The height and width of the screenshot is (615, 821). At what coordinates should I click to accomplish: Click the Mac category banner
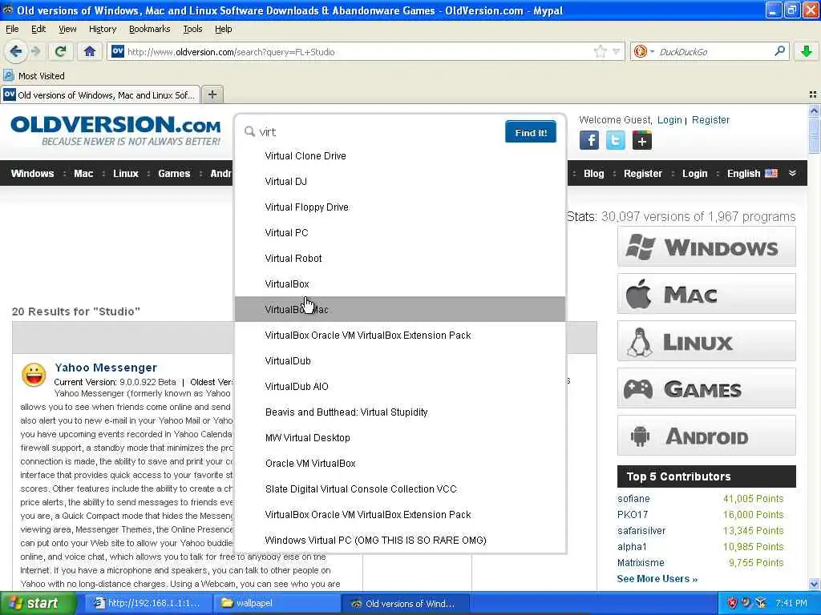pos(706,294)
